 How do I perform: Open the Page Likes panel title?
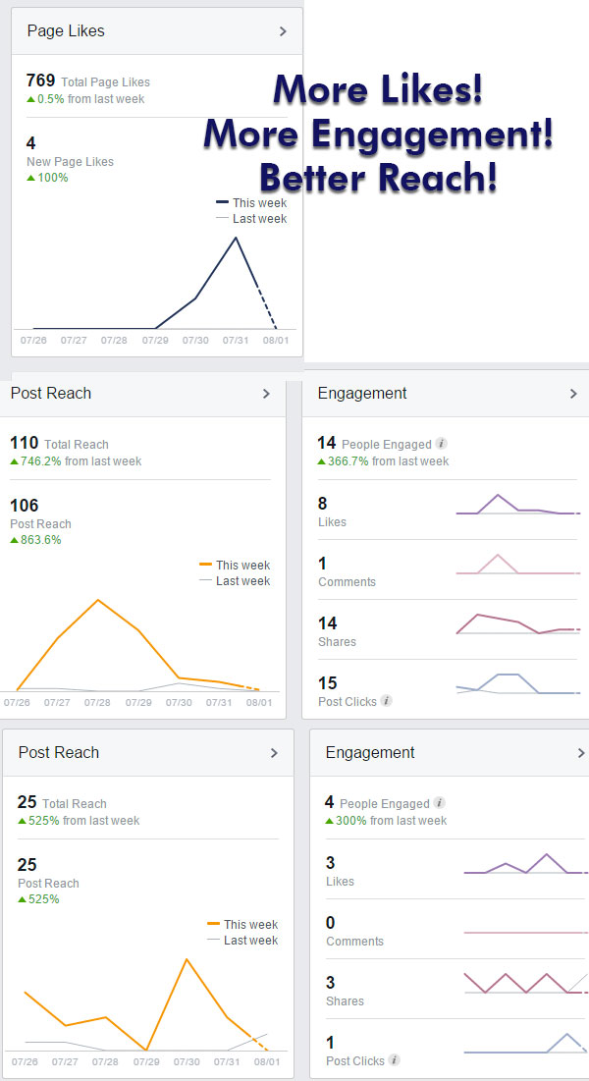coord(66,31)
